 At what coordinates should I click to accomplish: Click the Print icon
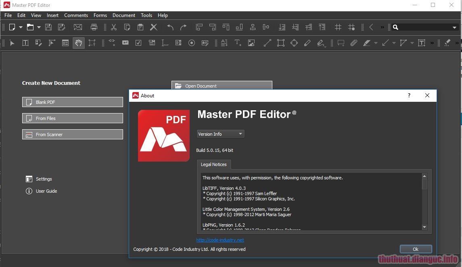tap(94, 27)
